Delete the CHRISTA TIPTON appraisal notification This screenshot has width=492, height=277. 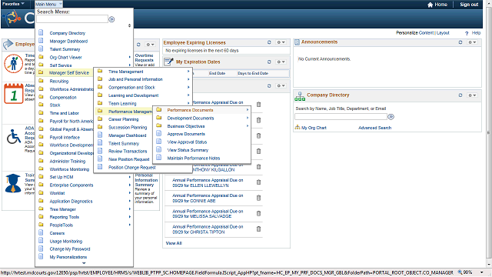[258, 229]
